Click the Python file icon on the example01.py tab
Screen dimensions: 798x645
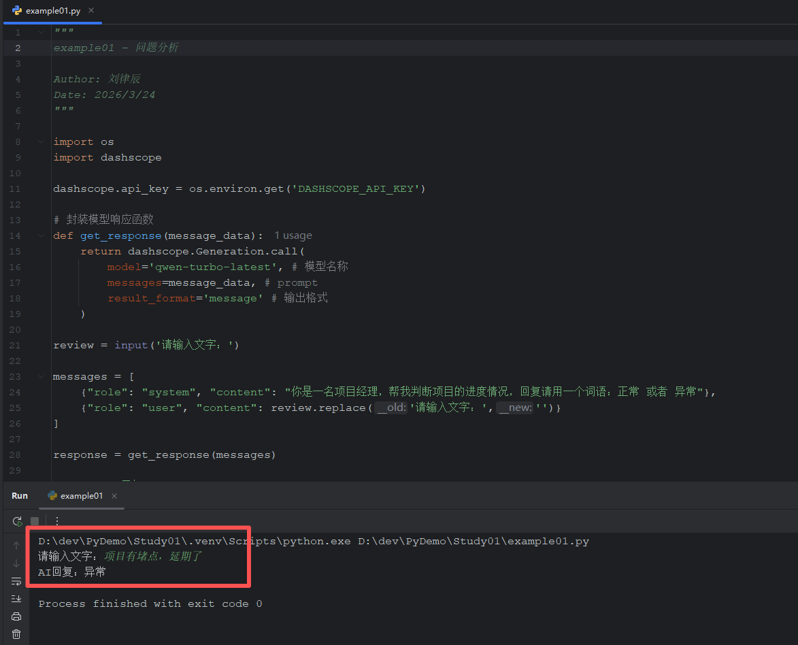17,10
